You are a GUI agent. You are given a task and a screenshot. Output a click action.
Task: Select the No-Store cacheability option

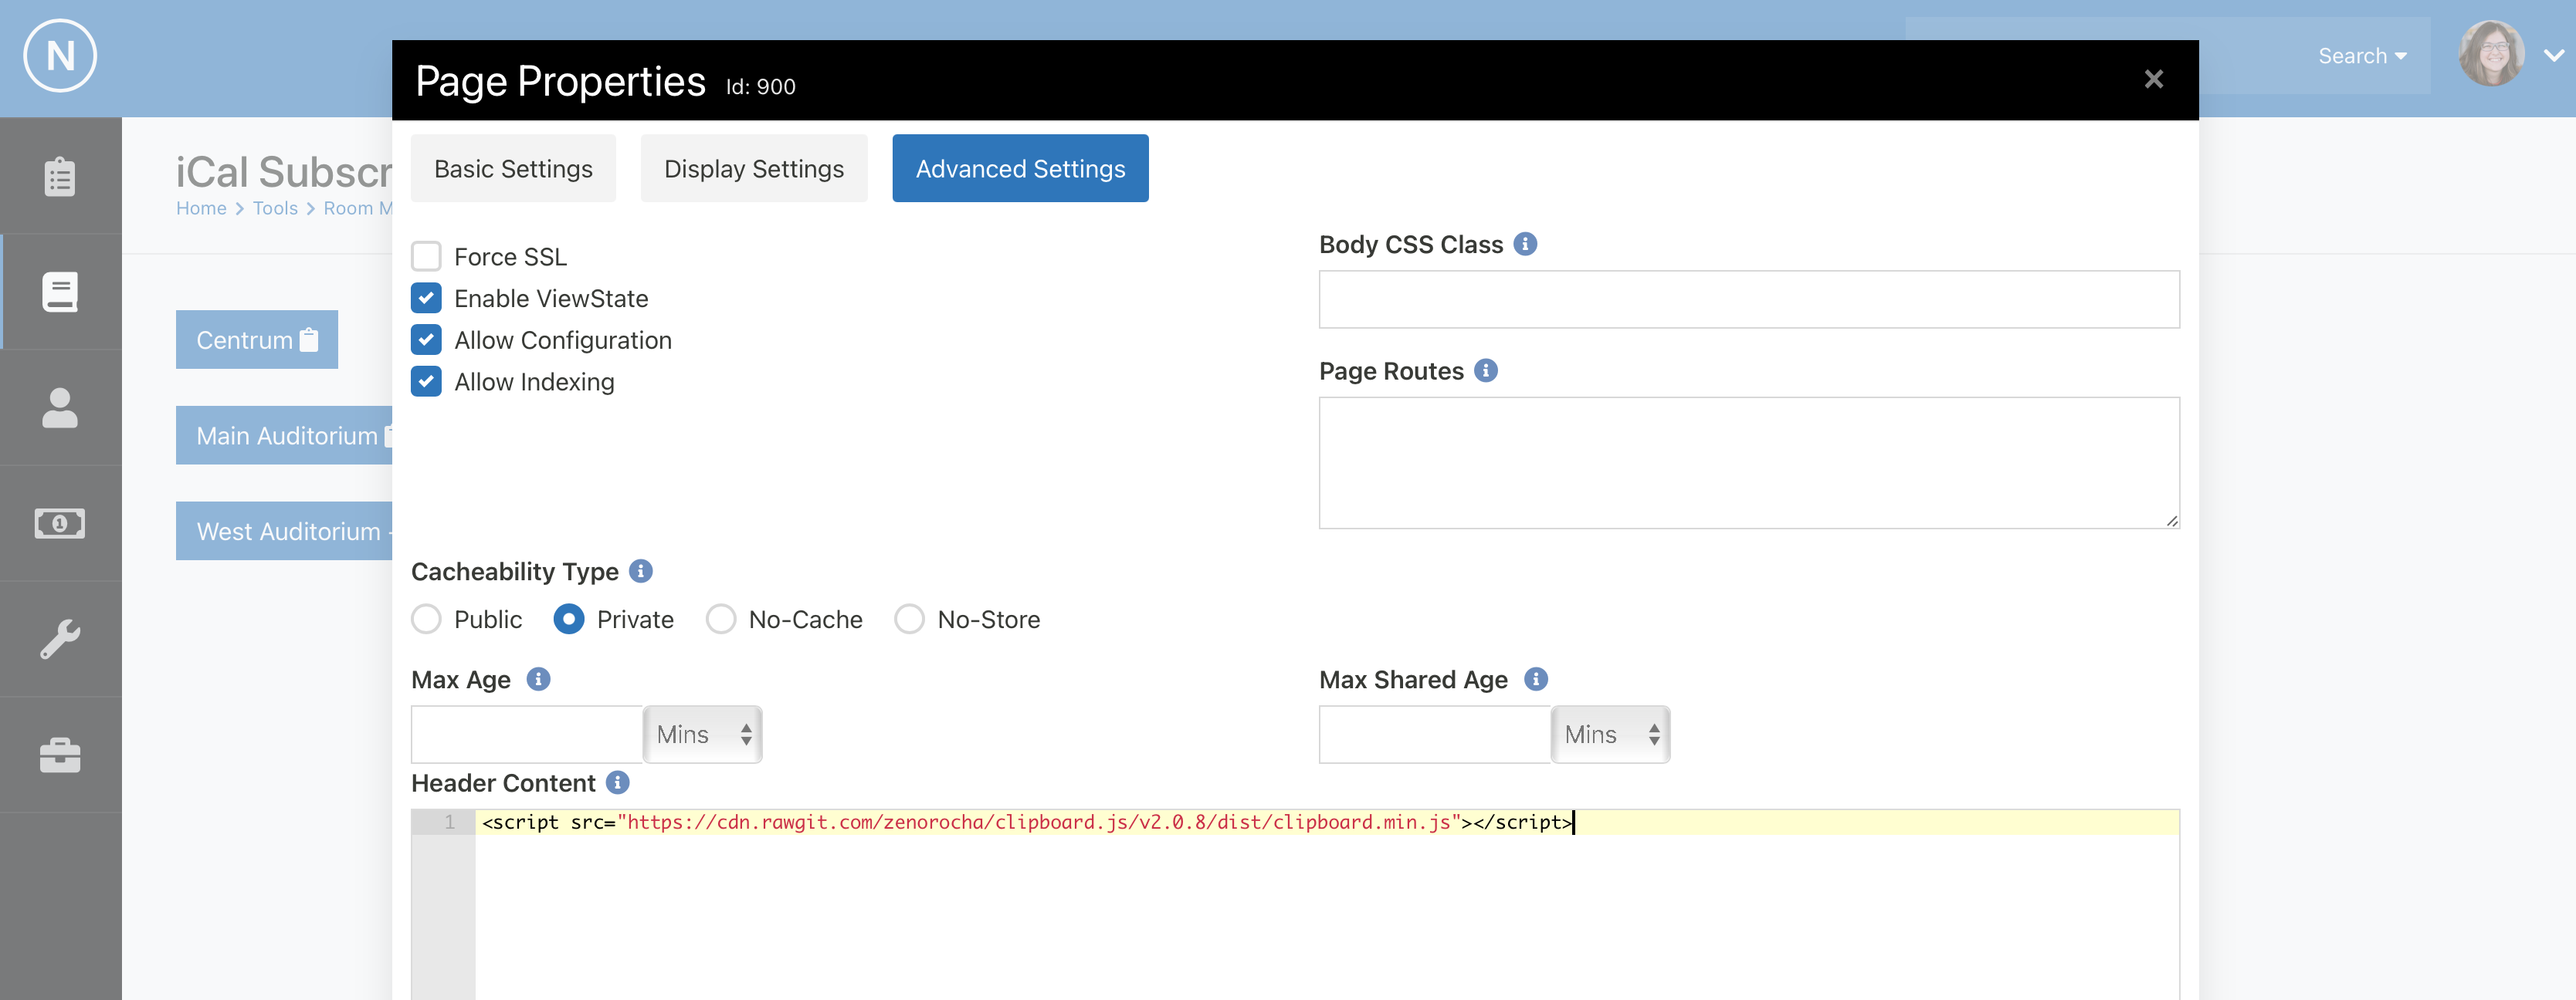tap(909, 620)
